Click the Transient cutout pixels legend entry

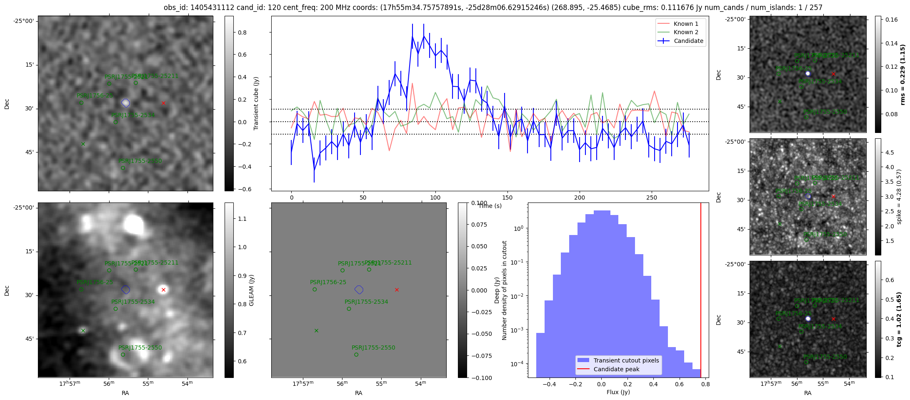pyautogui.click(x=618, y=360)
